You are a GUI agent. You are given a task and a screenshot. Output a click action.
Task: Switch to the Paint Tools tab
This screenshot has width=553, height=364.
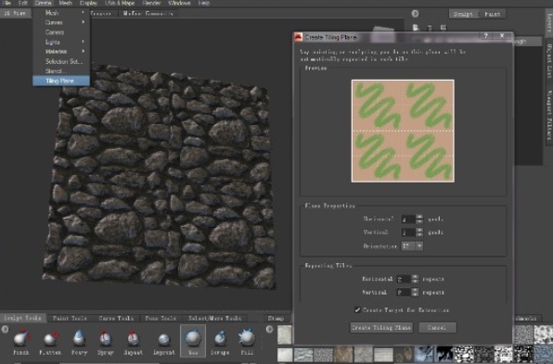click(x=70, y=318)
